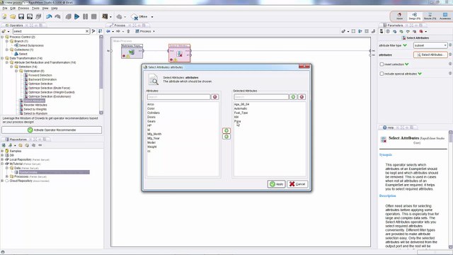Open the attribute filter type dropdown

tap(430, 45)
